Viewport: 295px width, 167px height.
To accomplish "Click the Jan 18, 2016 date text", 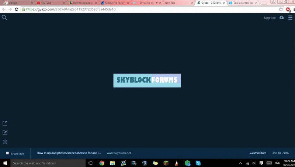I will [x=280, y=153].
